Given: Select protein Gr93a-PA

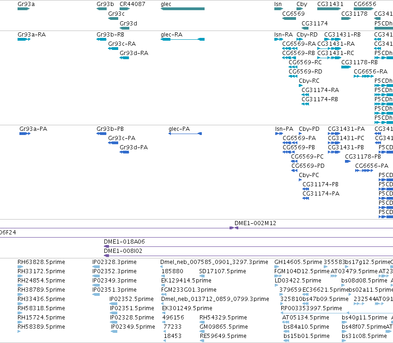Looking at the screenshot, I should pyautogui.click(x=33, y=129).
